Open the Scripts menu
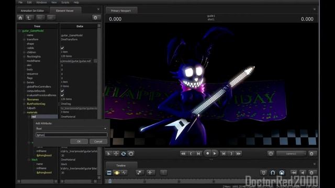Screen dimensions: 335x188 [65, 2]
